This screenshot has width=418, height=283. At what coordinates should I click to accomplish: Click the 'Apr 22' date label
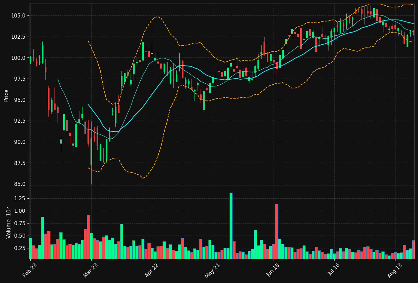pyautogui.click(x=152, y=270)
